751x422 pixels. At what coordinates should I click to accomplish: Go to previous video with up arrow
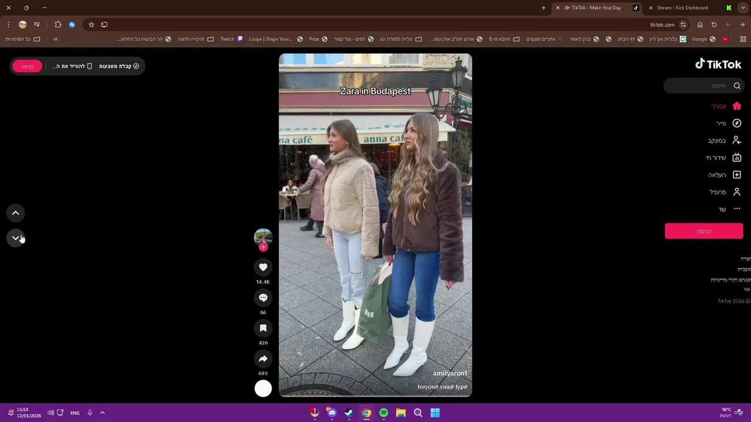(x=16, y=213)
